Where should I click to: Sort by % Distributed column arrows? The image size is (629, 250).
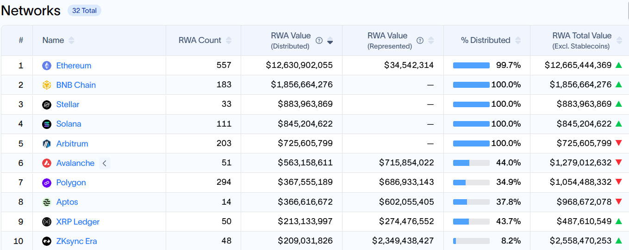click(x=518, y=41)
